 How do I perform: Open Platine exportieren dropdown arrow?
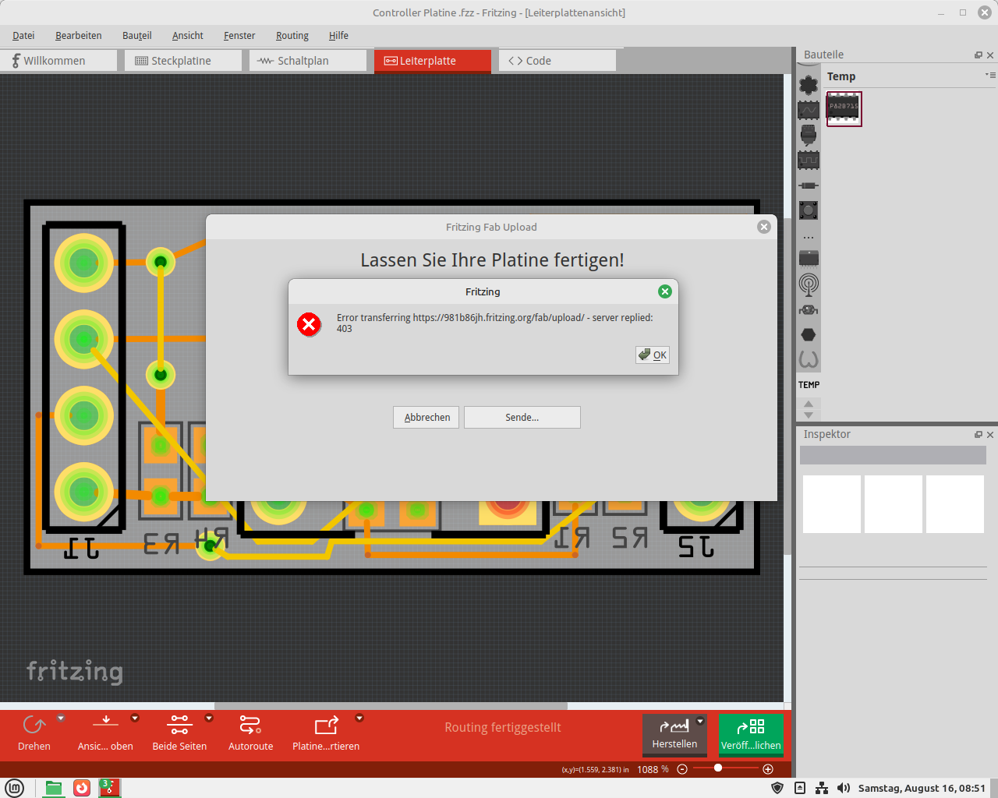[x=359, y=718]
